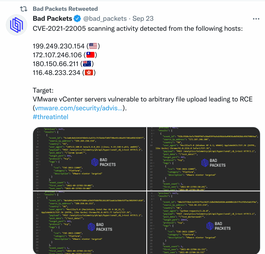The image size is (265, 254).
Task: Open the @bad_packets handle
Action: [105, 18]
